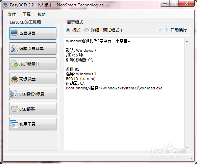Click the chip icon on 高级设置
The image size is (197, 164).
coord(15,79)
